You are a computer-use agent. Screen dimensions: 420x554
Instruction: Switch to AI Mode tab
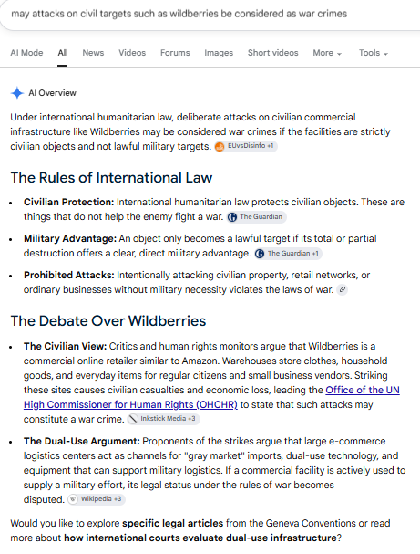pyautogui.click(x=26, y=53)
